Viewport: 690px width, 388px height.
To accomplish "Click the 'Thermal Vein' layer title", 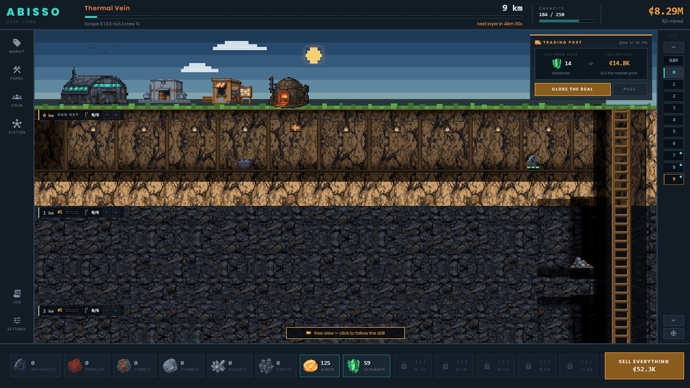I will [107, 8].
